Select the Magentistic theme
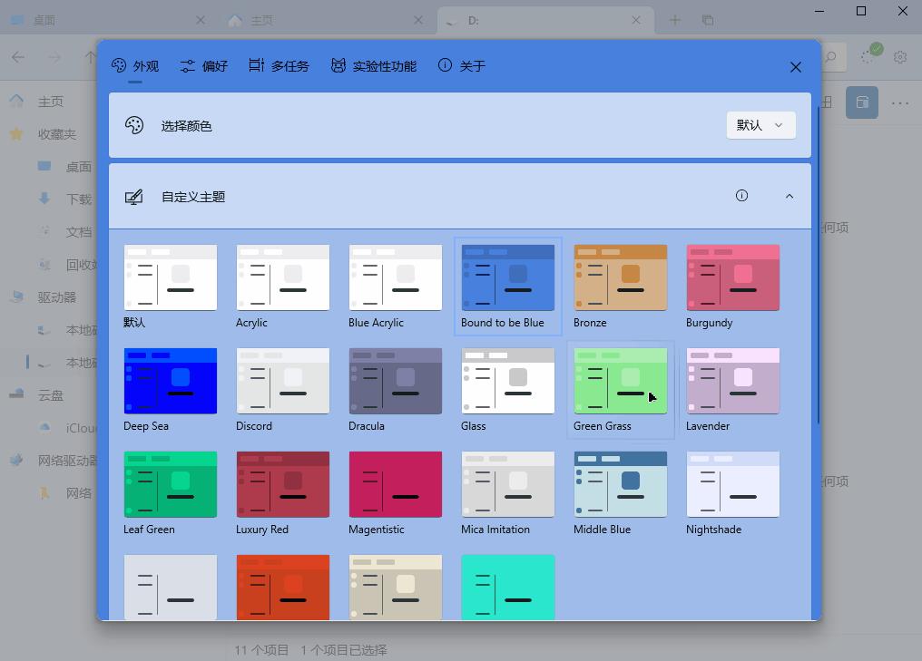The height and width of the screenshot is (661, 922). click(396, 485)
